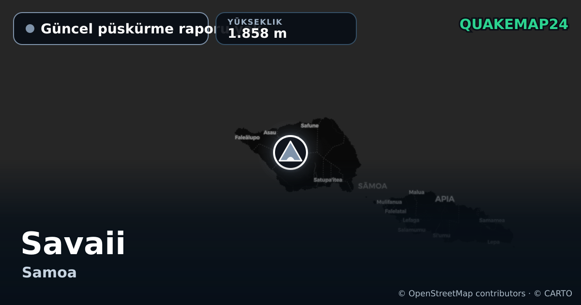Click the Salamumu map label
This screenshot has width=581, height=305.
(x=412, y=230)
